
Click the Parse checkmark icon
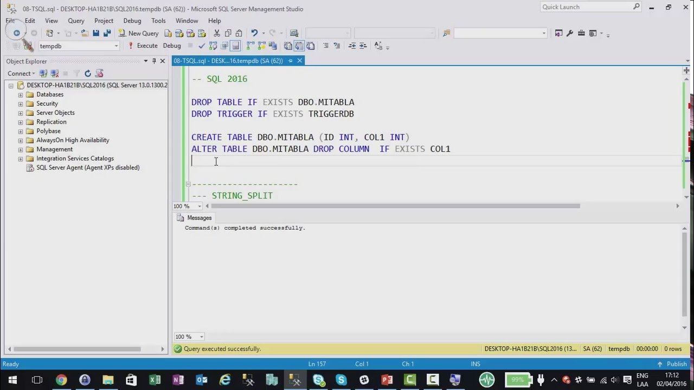[202, 46]
